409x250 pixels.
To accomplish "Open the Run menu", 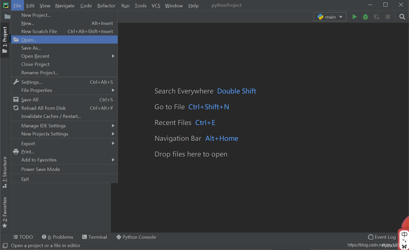I will (125, 6).
